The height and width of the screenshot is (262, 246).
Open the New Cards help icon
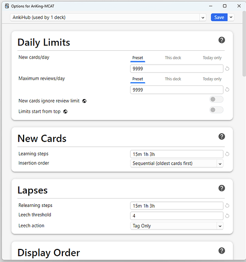(221, 136)
